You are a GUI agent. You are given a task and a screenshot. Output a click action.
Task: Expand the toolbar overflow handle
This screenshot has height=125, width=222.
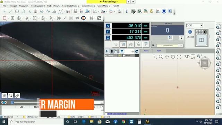(x=174, y=12)
